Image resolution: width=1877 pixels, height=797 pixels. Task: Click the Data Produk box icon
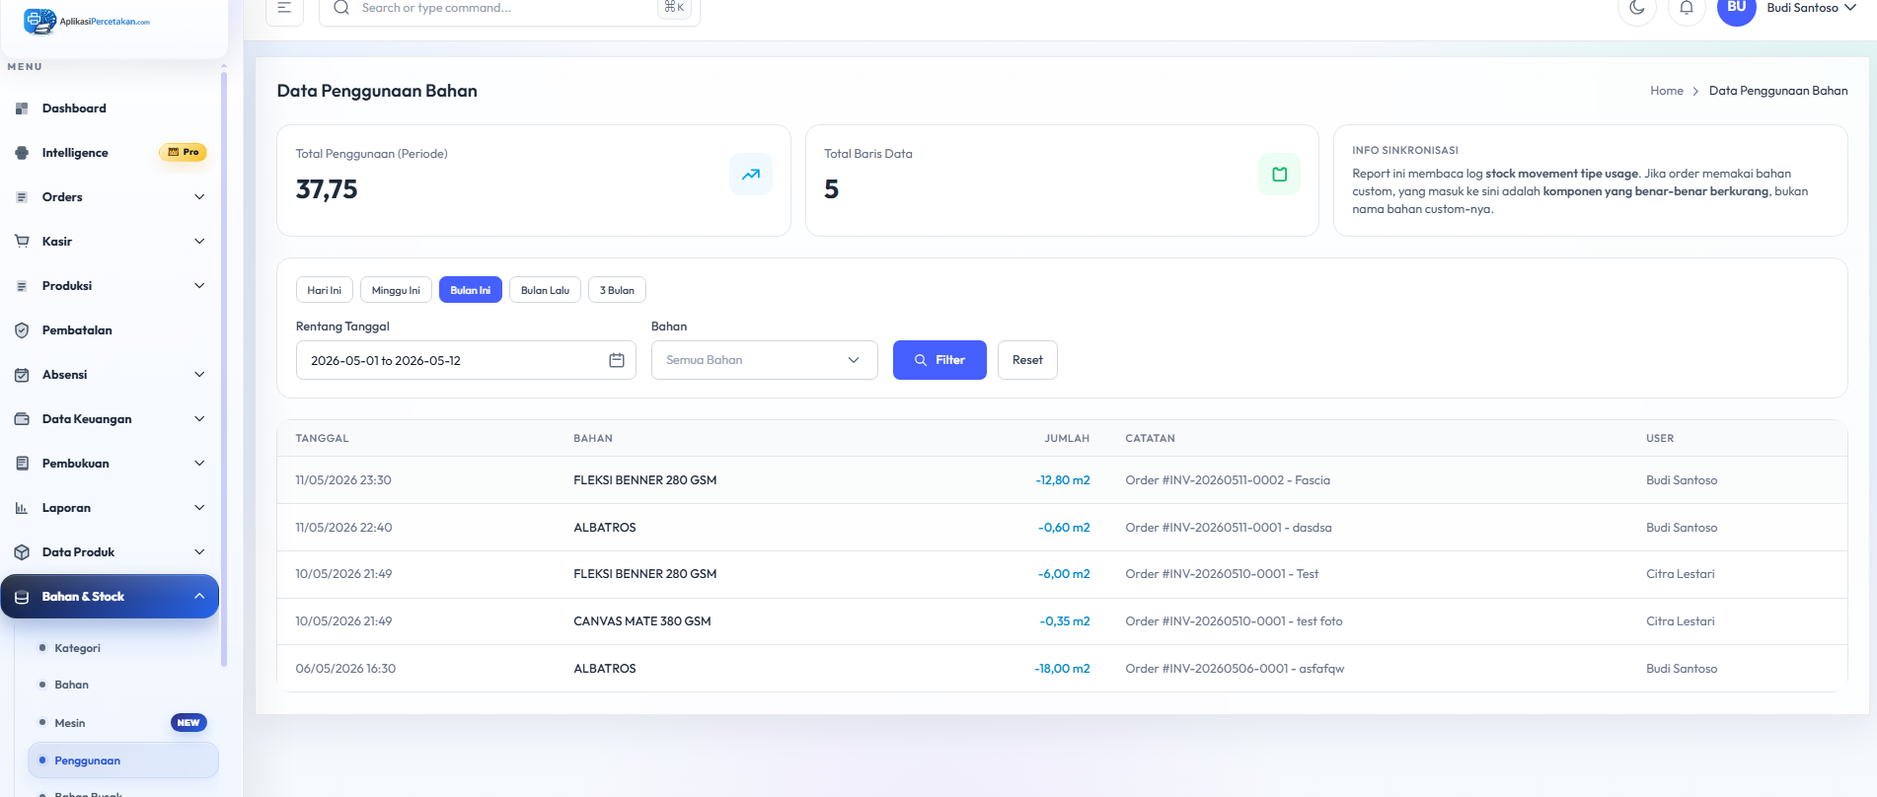22,552
